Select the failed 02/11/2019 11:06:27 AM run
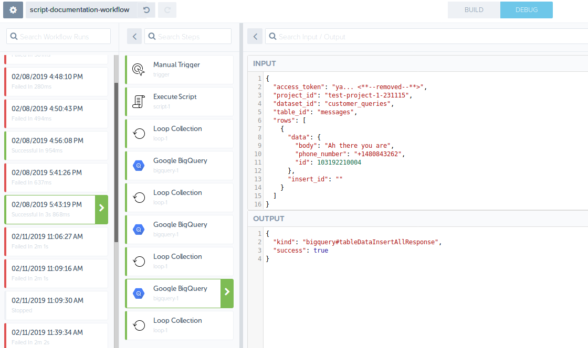Screen dimensions: 588x348 (55, 241)
